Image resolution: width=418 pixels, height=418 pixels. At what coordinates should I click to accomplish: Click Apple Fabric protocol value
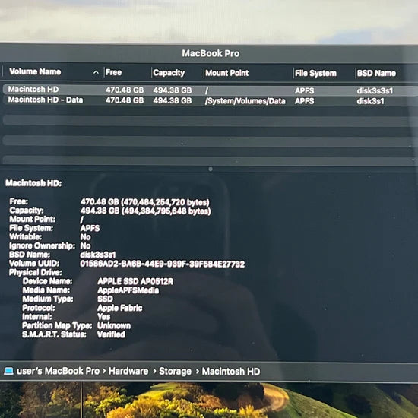[119, 308]
